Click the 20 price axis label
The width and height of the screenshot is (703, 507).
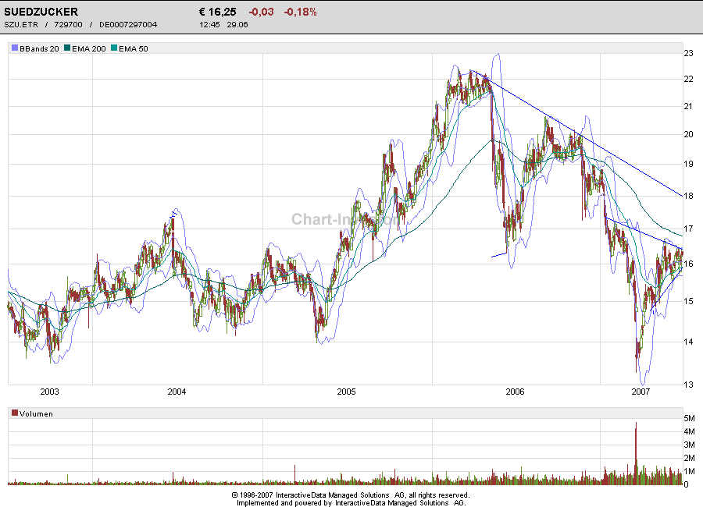click(x=688, y=134)
